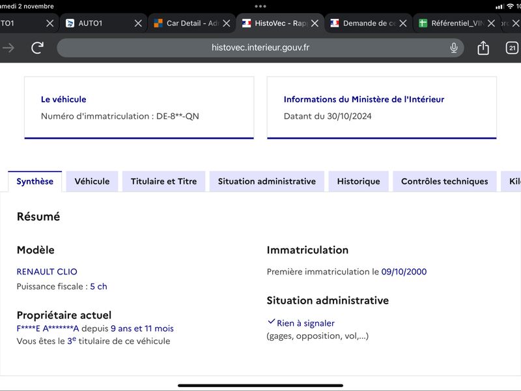The image size is (521, 391).
Task: Tap the HistoVec tab flag favicon
Action: [247, 23]
